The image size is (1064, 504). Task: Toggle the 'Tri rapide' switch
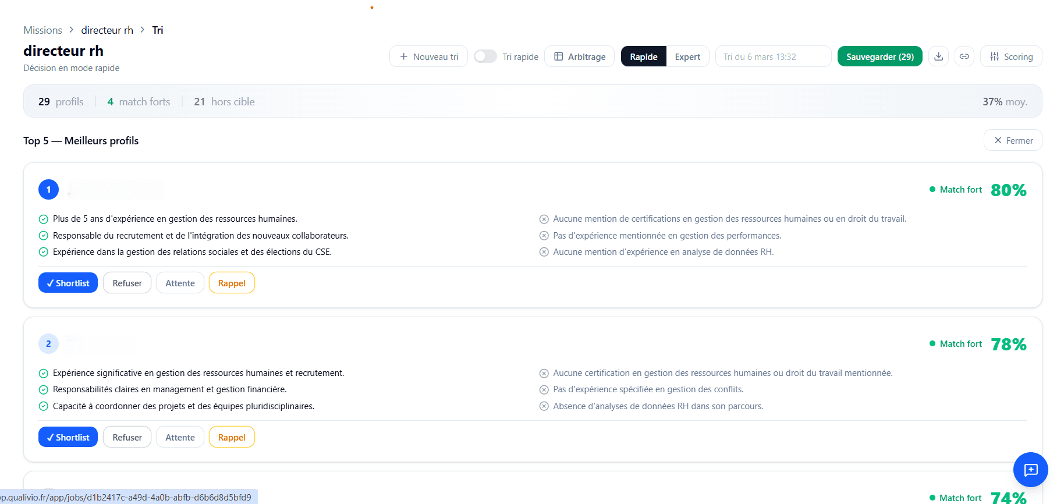click(x=485, y=56)
